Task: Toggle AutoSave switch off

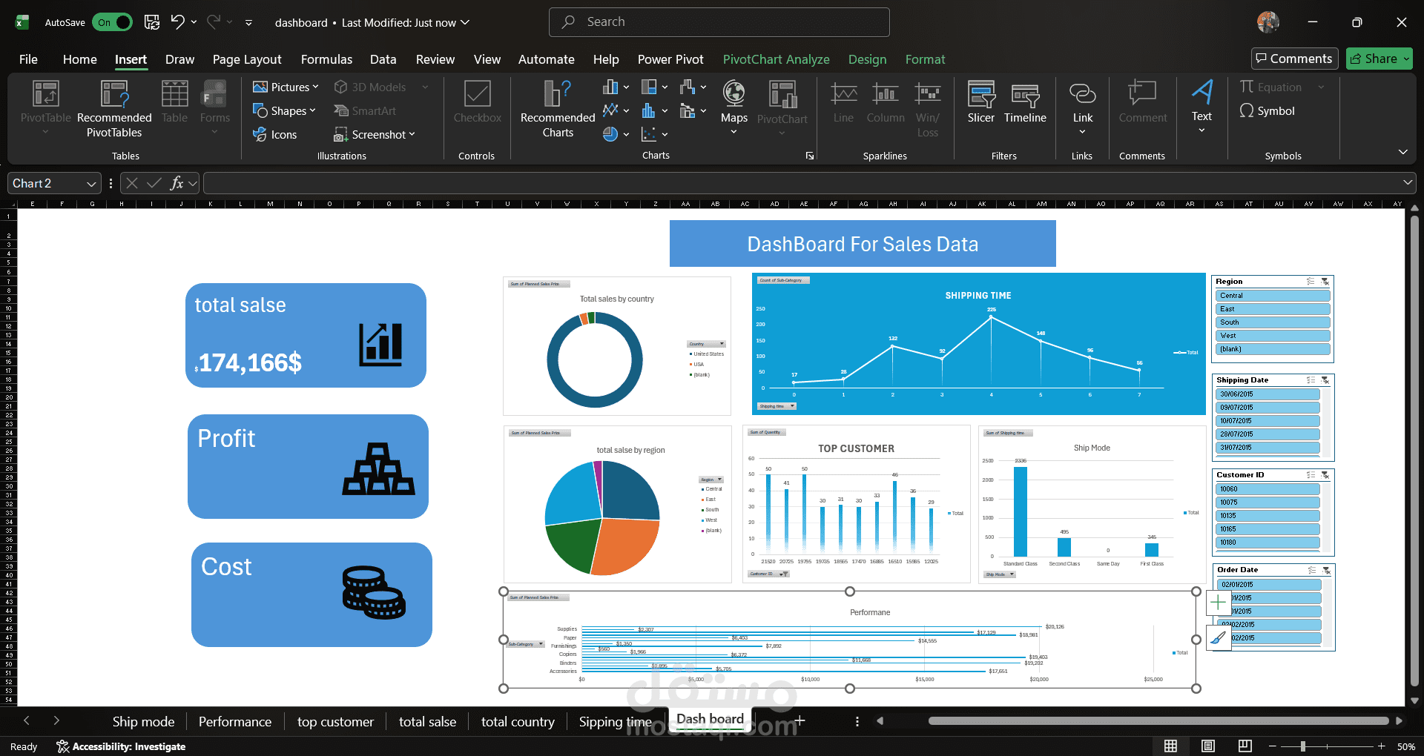Action: pyautogui.click(x=113, y=22)
